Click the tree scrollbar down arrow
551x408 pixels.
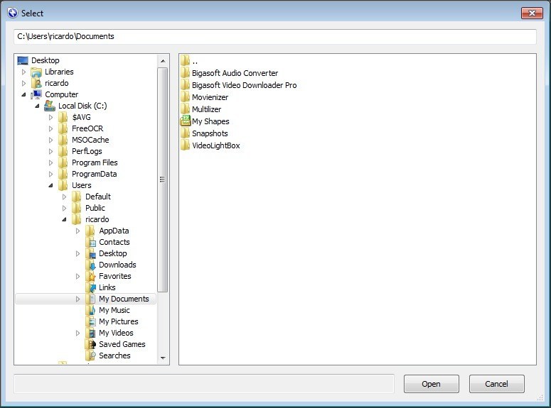(x=163, y=358)
